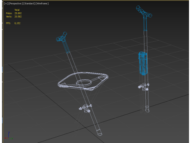Open the [+] general viewport menu
This screenshot has width=191, height=143.
(x=6, y=4)
